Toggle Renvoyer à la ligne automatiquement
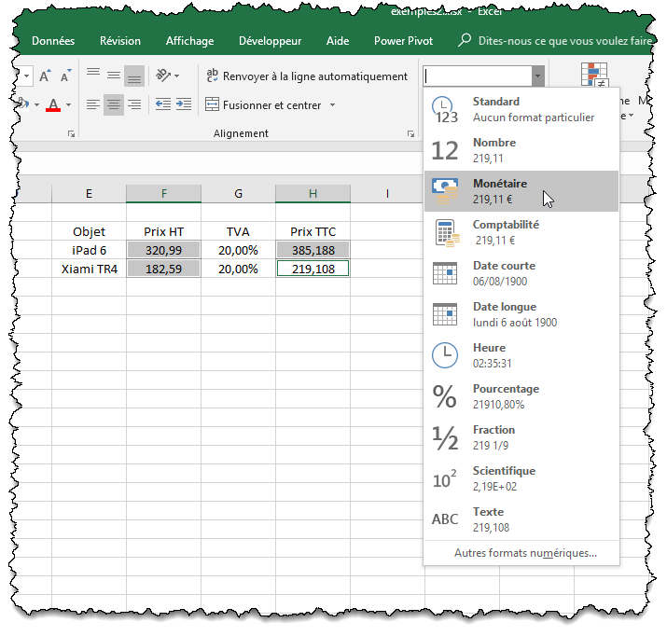The height and width of the screenshot is (636, 667). coord(307,76)
